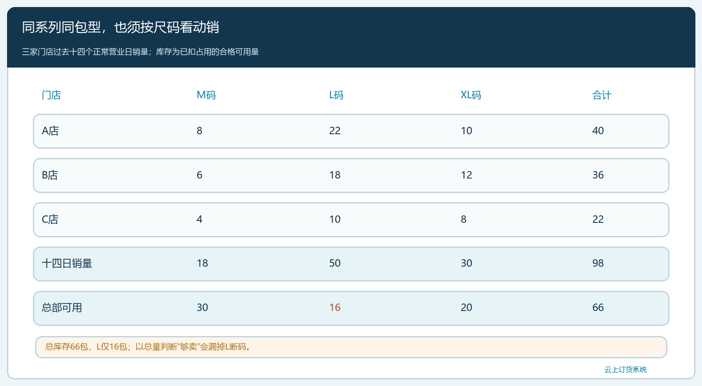
Task: Open the 云上订货系统 link
Action: 626,370
